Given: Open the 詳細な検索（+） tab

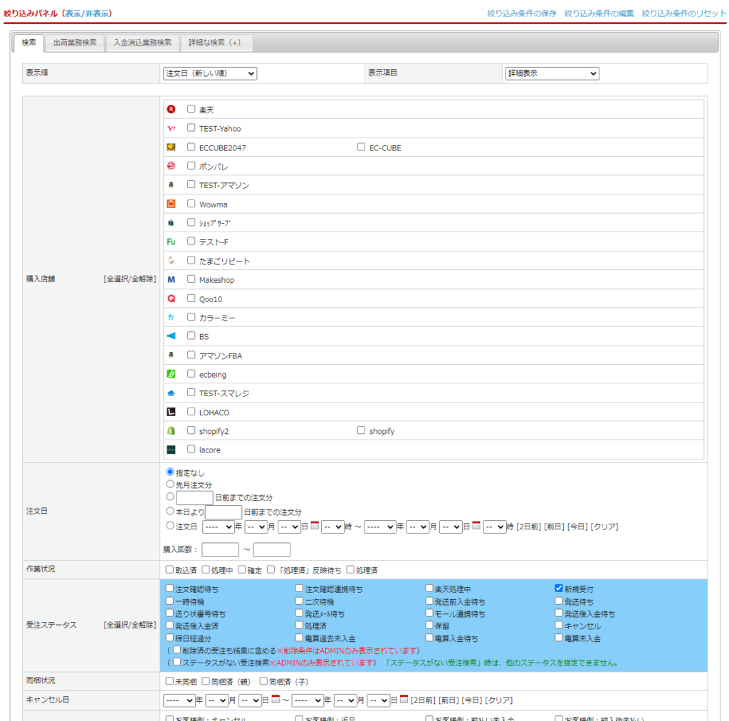Looking at the screenshot, I should [x=214, y=43].
